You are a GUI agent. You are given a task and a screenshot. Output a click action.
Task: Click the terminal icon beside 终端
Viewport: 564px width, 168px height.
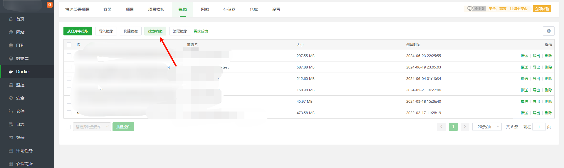tap(11, 138)
